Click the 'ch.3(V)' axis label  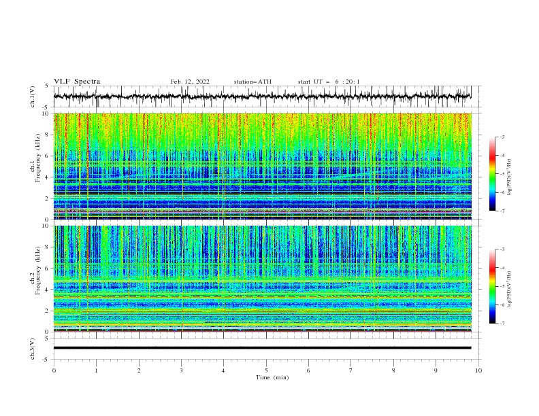click(33, 349)
